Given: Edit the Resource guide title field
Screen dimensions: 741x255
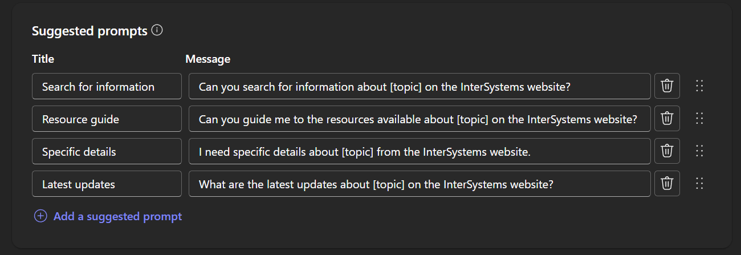Looking at the screenshot, I should [107, 119].
